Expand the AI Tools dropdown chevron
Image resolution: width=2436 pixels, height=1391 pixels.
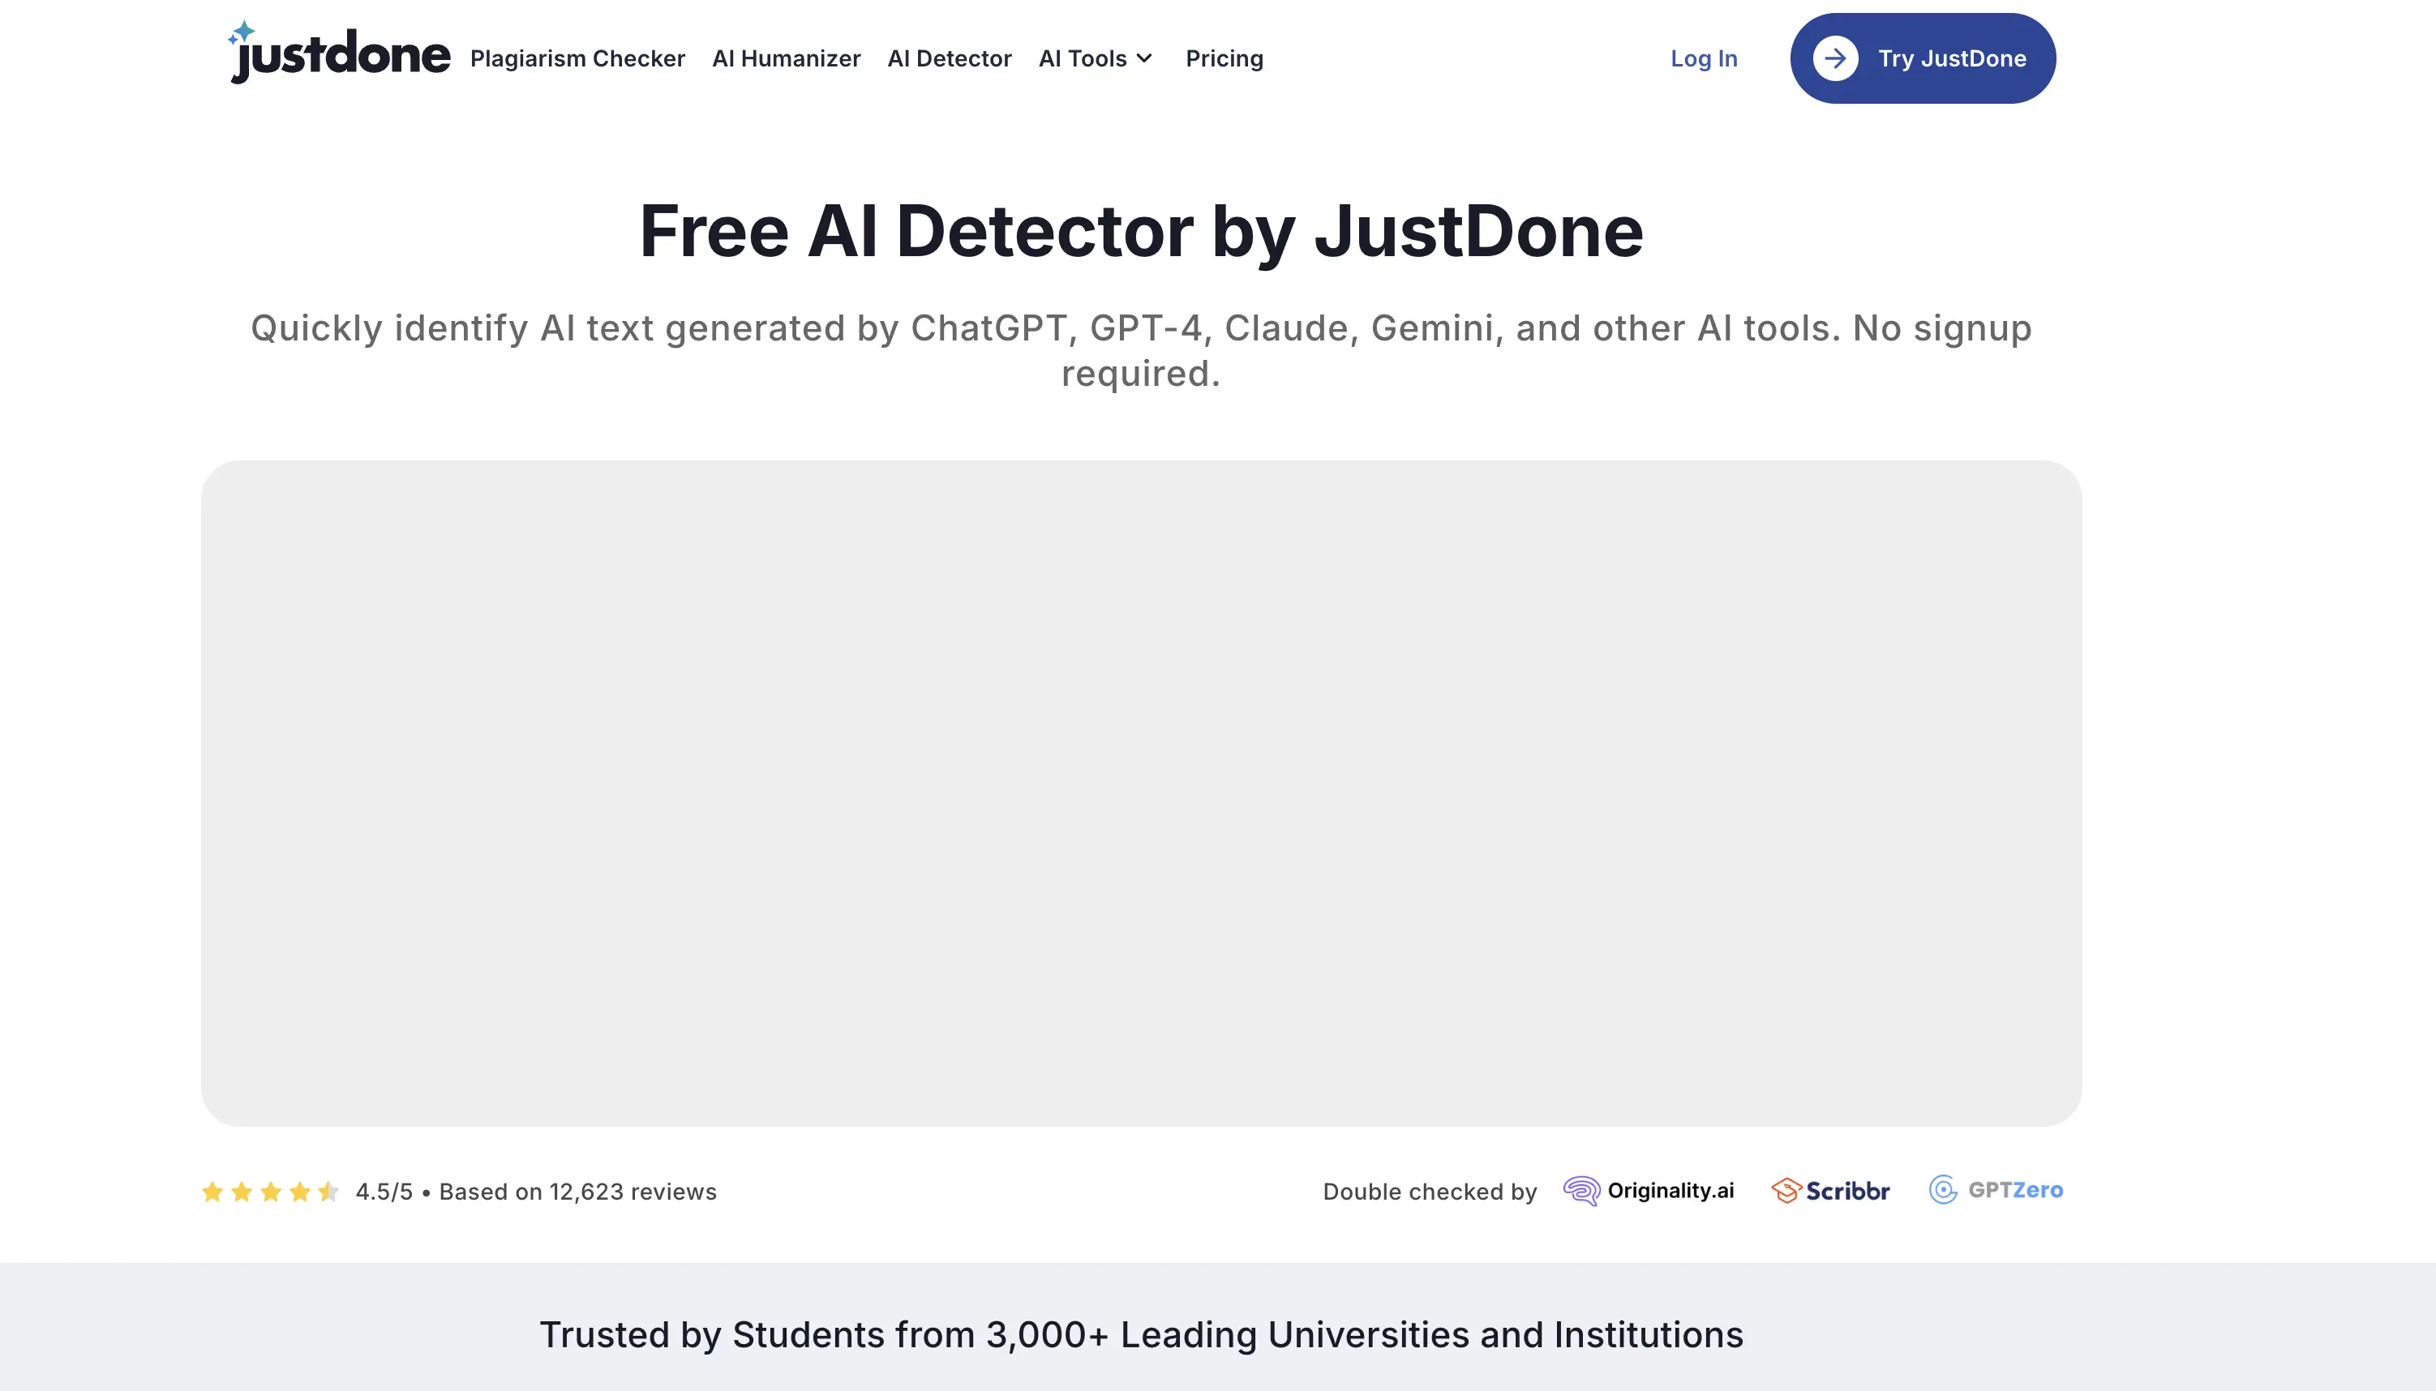(x=1144, y=58)
